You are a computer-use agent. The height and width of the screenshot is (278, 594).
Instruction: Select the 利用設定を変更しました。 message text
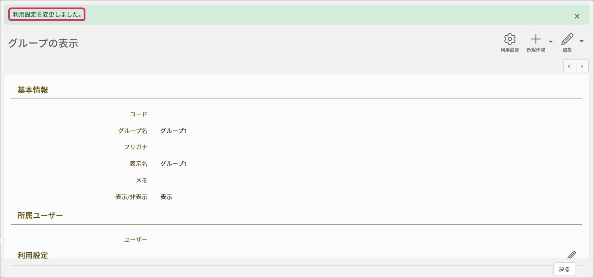47,15
